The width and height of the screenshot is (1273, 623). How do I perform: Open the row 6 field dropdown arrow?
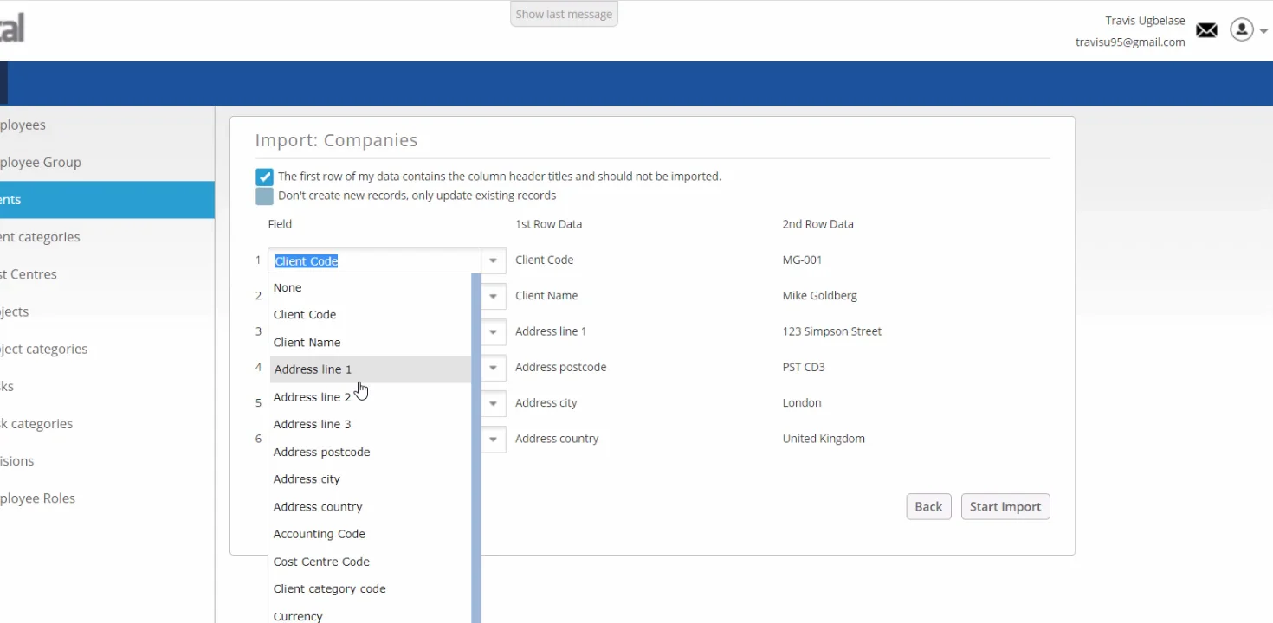point(493,439)
